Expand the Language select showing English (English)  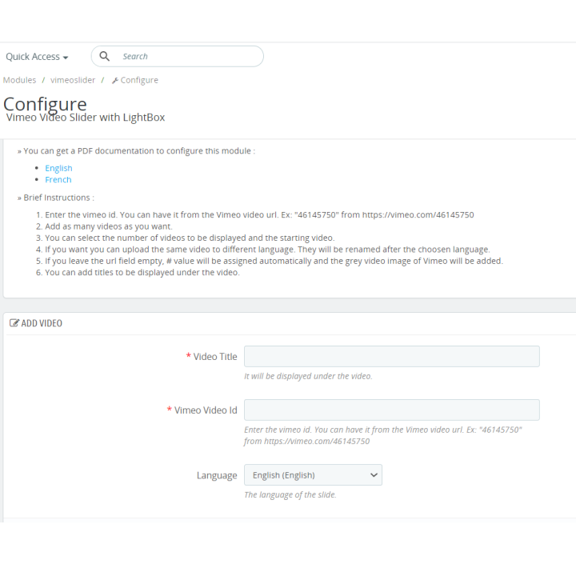pos(313,475)
